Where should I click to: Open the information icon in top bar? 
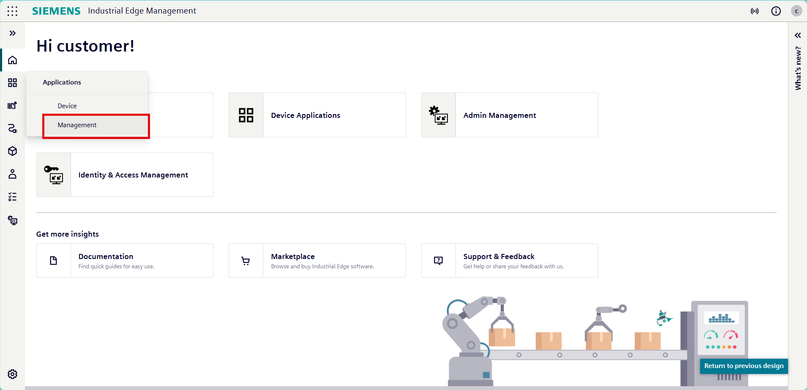point(776,11)
